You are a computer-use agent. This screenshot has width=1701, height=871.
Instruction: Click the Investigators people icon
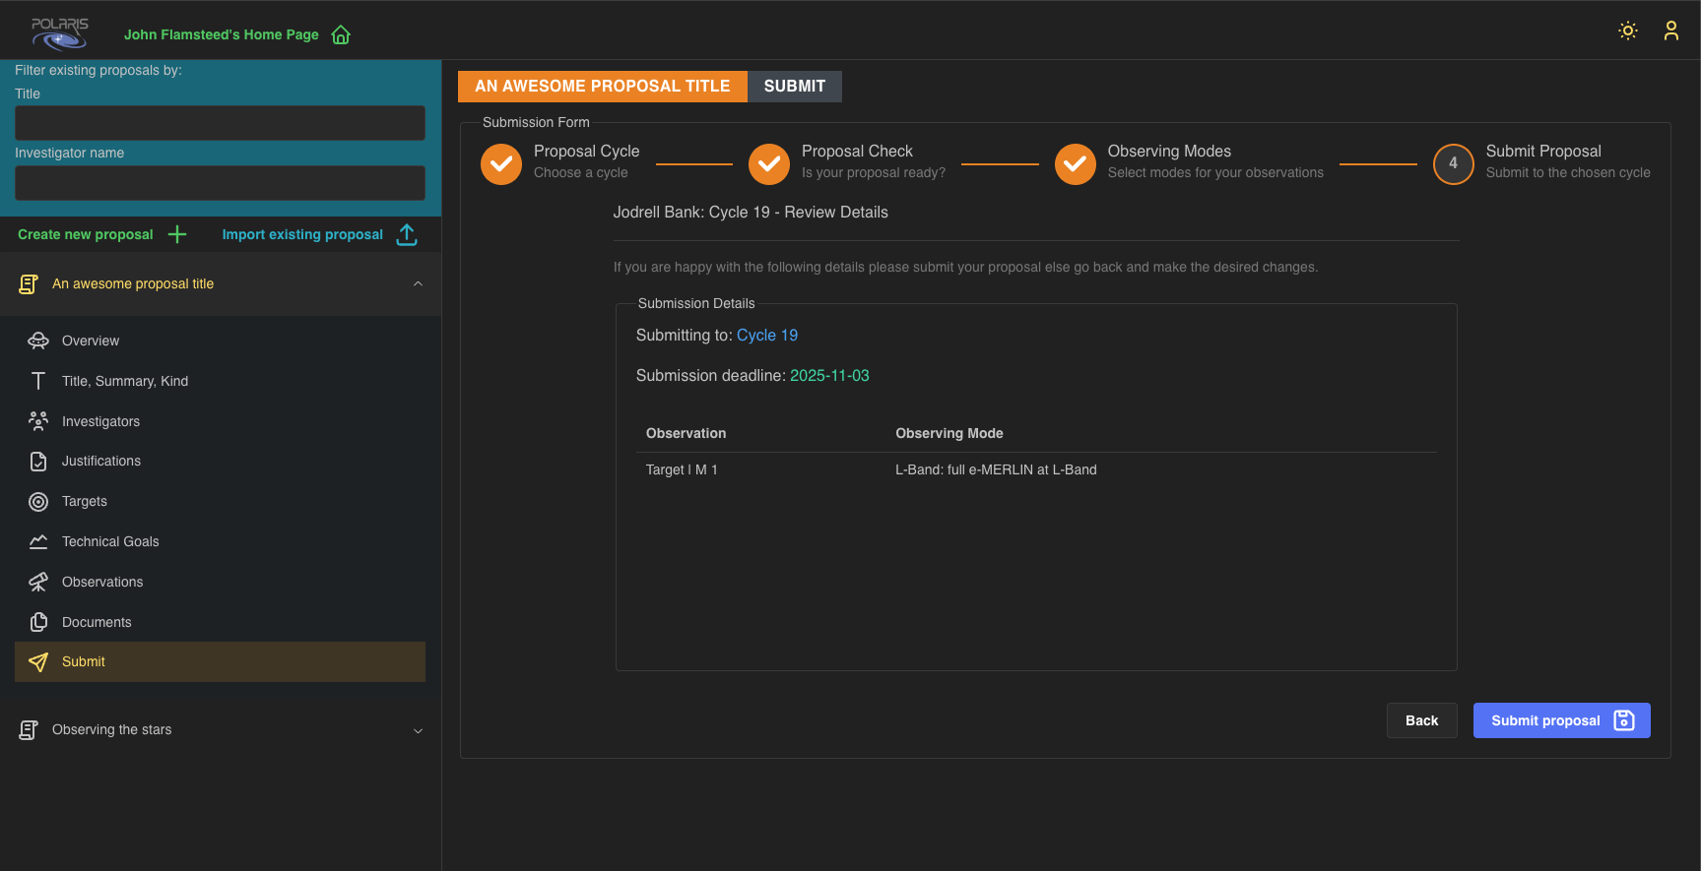pos(38,421)
